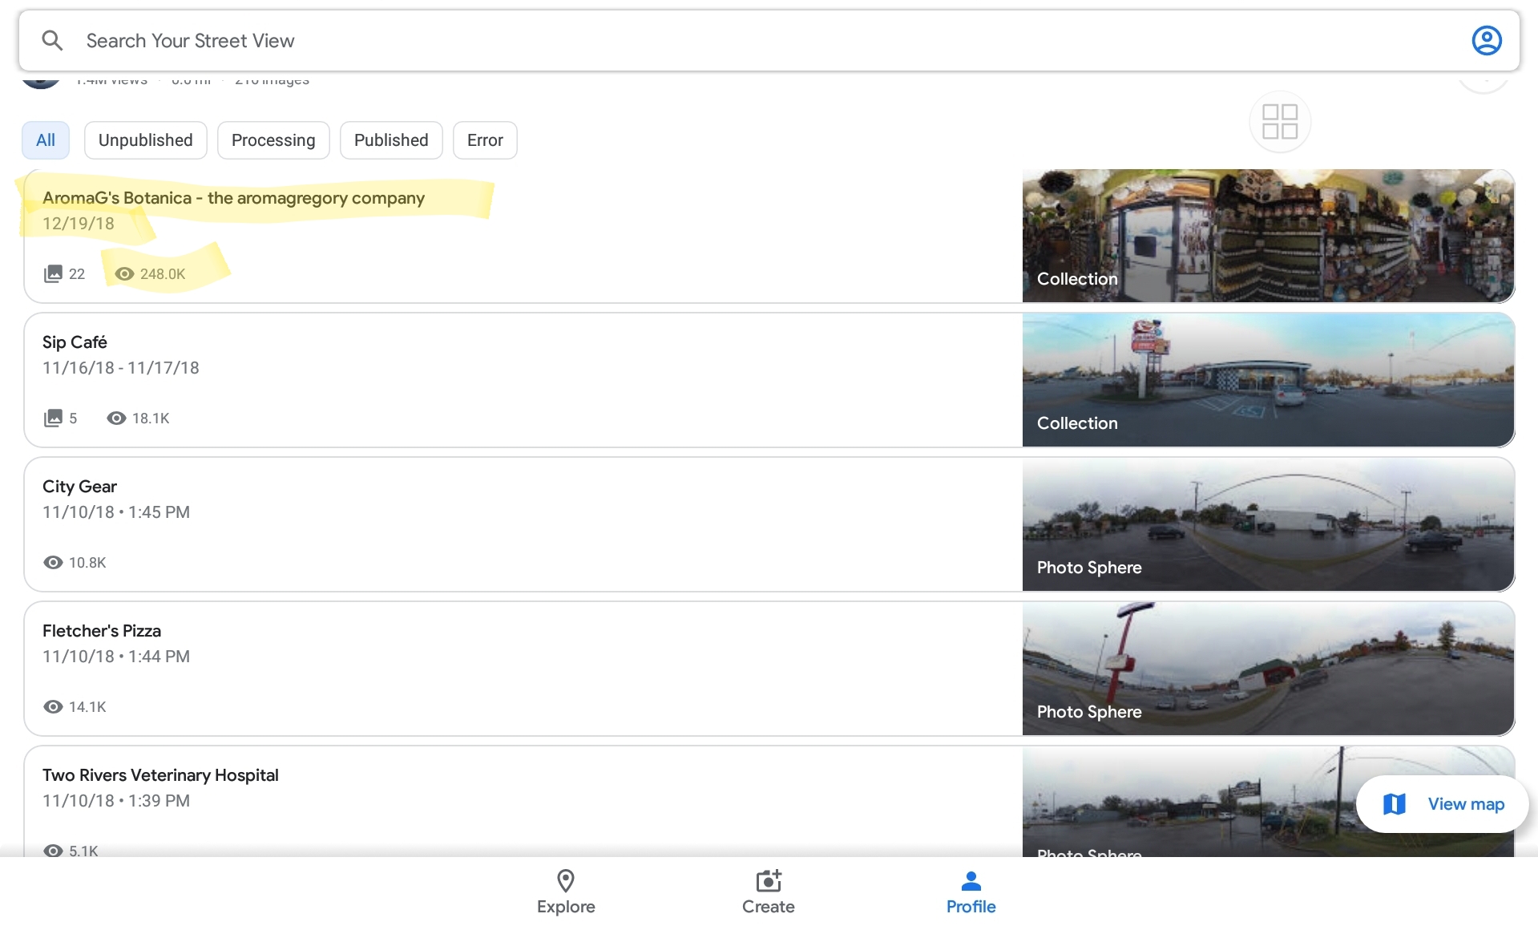Viewport: 1538px width, 934px height.
Task: Click the 11/10/18 • 1:45 PM timestamp
Action: click(x=116, y=512)
